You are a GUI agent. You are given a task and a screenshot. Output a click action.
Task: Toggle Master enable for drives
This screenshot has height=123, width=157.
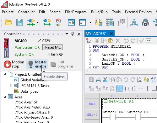tap(37, 64)
